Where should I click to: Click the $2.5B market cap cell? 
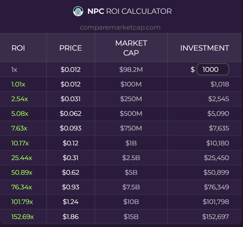pyautogui.click(x=131, y=158)
